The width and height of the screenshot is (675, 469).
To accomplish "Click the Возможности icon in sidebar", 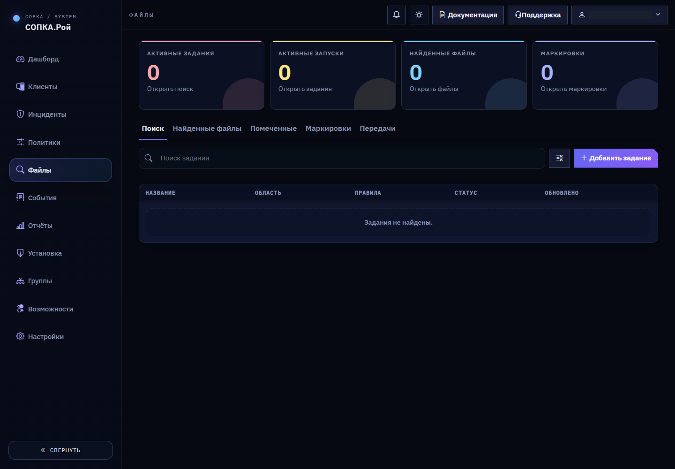I will click(20, 309).
